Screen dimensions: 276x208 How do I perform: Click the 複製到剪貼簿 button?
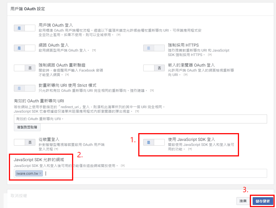(x=27, y=127)
